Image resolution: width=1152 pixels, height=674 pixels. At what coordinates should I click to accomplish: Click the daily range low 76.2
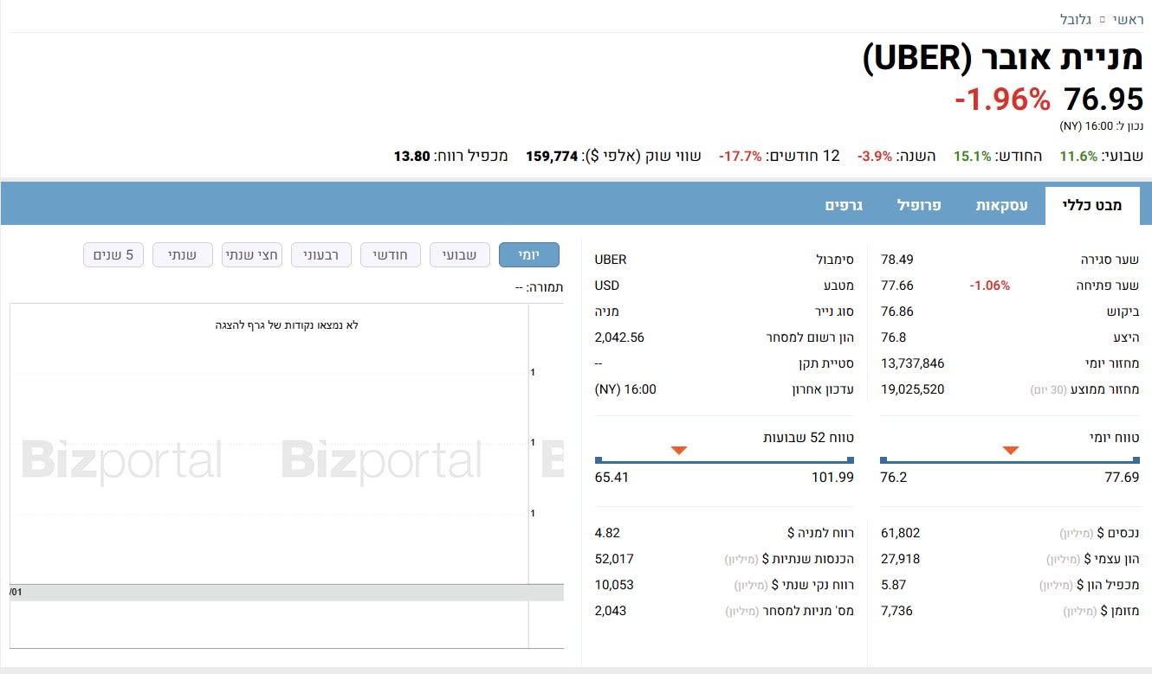[894, 478]
